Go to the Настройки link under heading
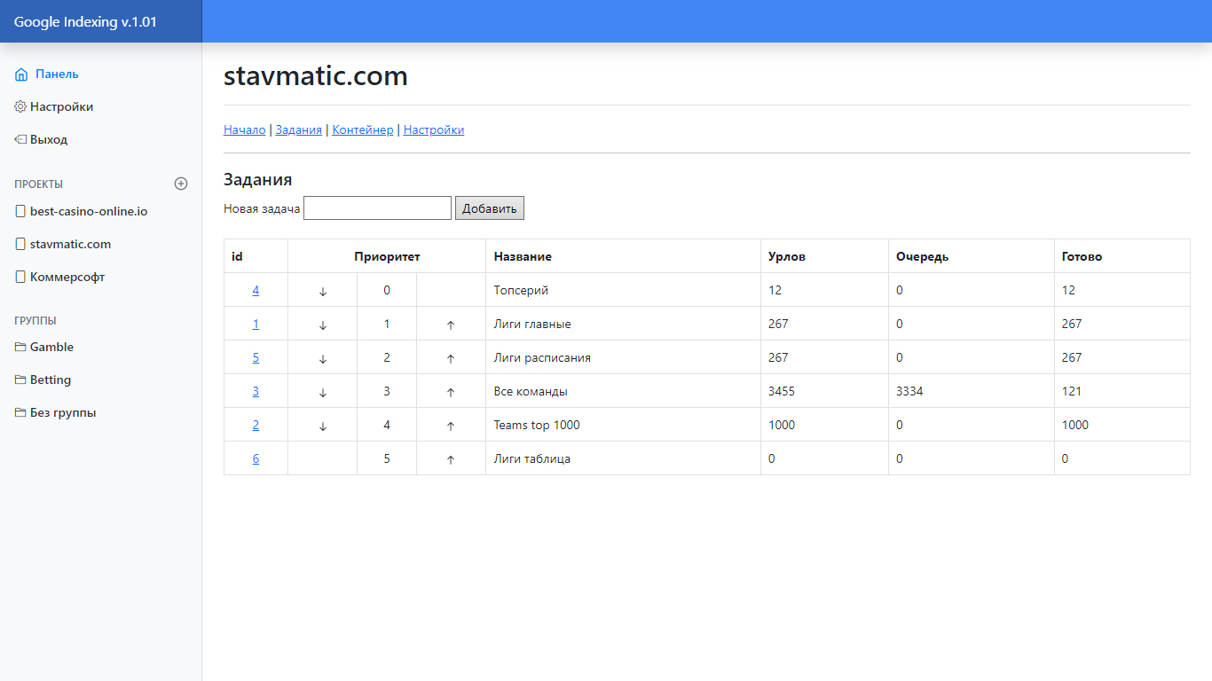 [434, 129]
